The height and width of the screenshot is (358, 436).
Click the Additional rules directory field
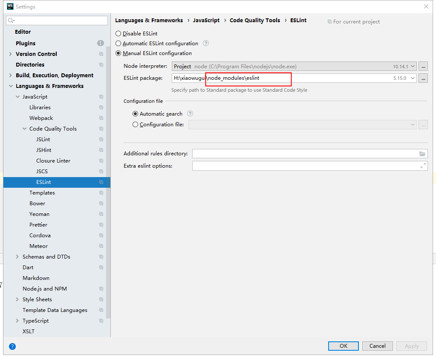(x=310, y=154)
